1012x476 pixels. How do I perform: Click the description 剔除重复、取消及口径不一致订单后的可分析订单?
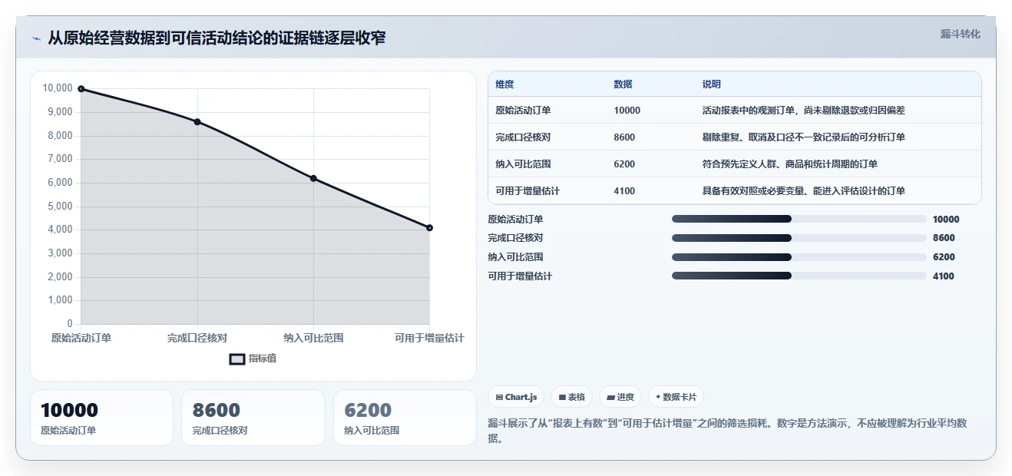tap(803, 137)
